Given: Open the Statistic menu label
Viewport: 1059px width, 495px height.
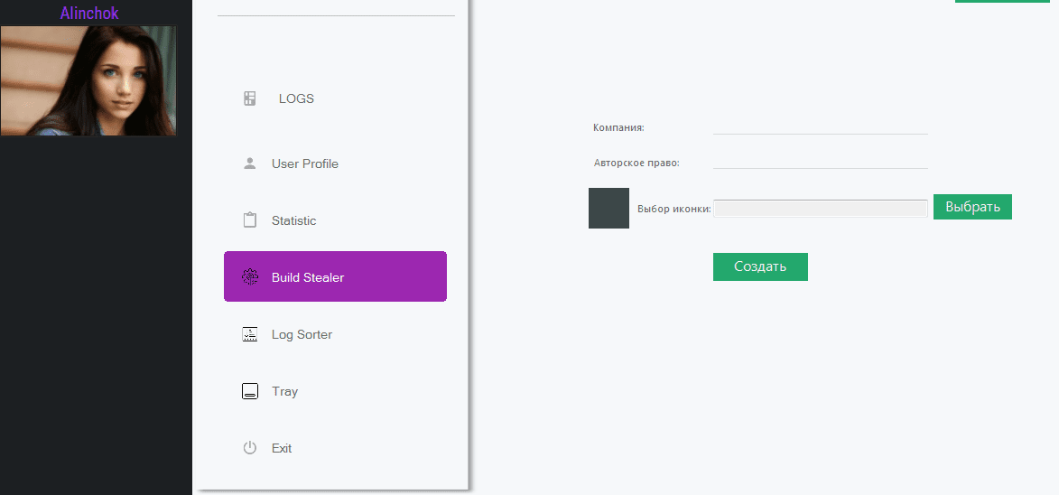Looking at the screenshot, I should click(x=294, y=220).
